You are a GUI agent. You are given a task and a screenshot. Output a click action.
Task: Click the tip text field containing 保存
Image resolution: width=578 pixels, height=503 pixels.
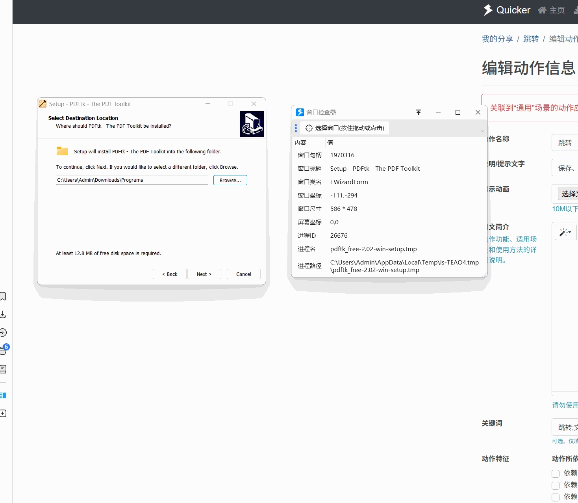565,168
